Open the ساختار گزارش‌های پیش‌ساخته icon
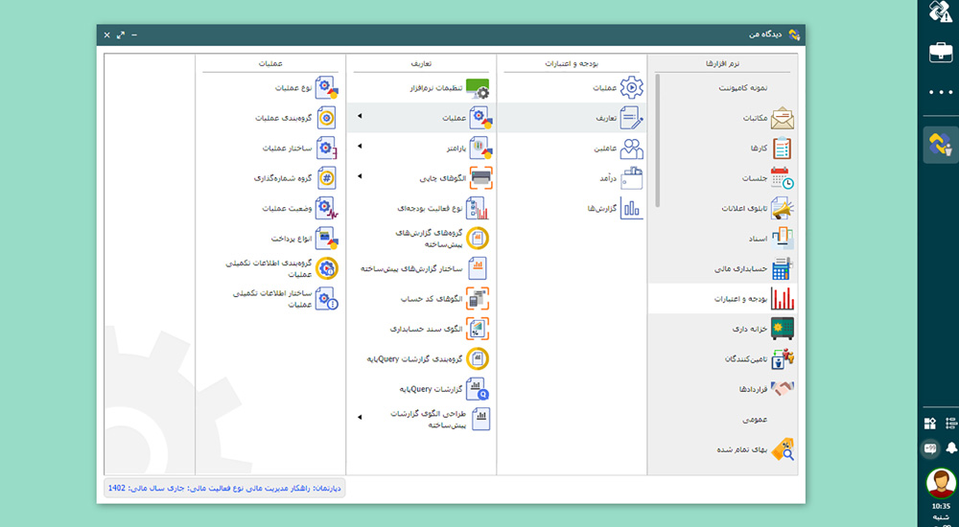The image size is (959, 527). point(478,268)
